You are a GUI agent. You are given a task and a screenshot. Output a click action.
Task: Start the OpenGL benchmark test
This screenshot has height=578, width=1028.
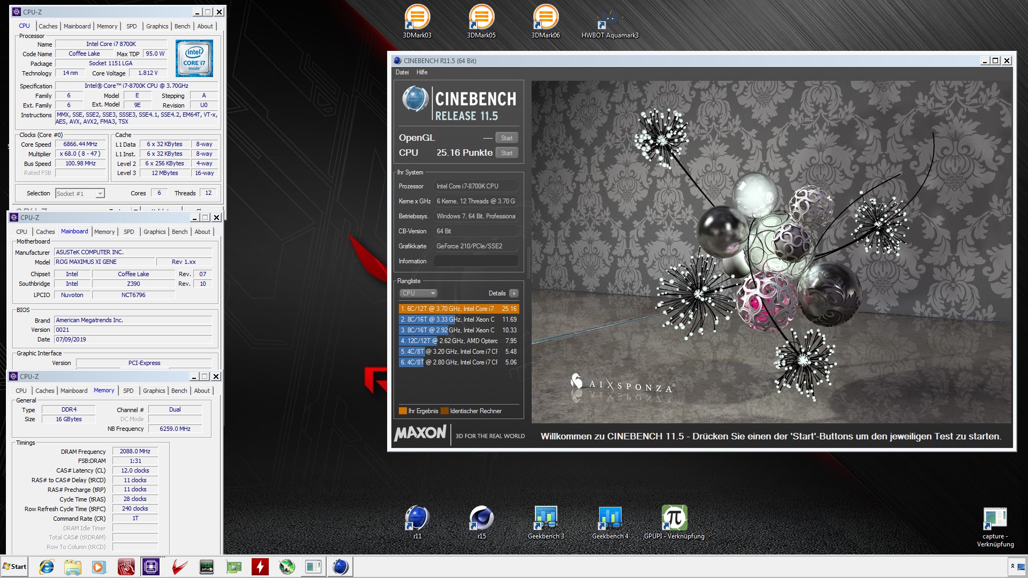pos(507,138)
